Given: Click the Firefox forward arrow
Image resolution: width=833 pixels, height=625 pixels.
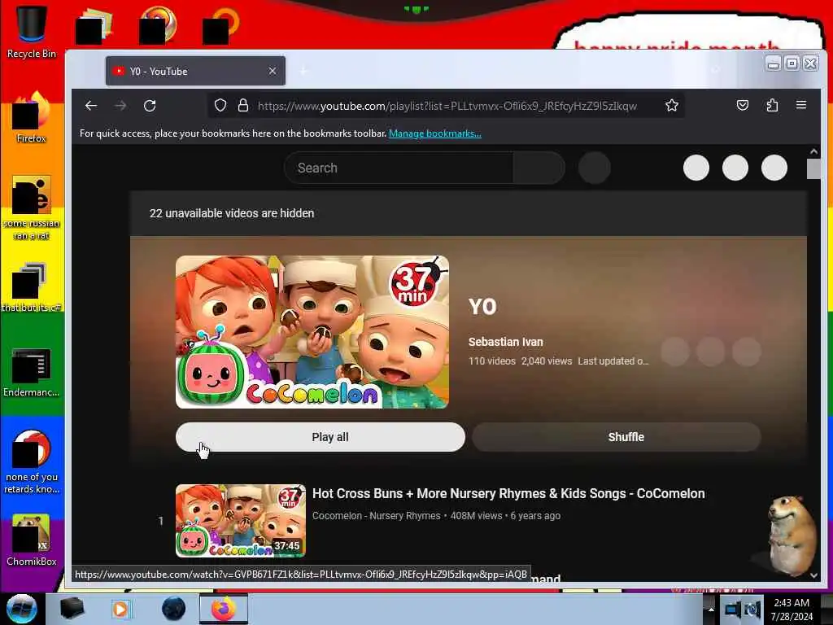Looking at the screenshot, I should pos(120,106).
